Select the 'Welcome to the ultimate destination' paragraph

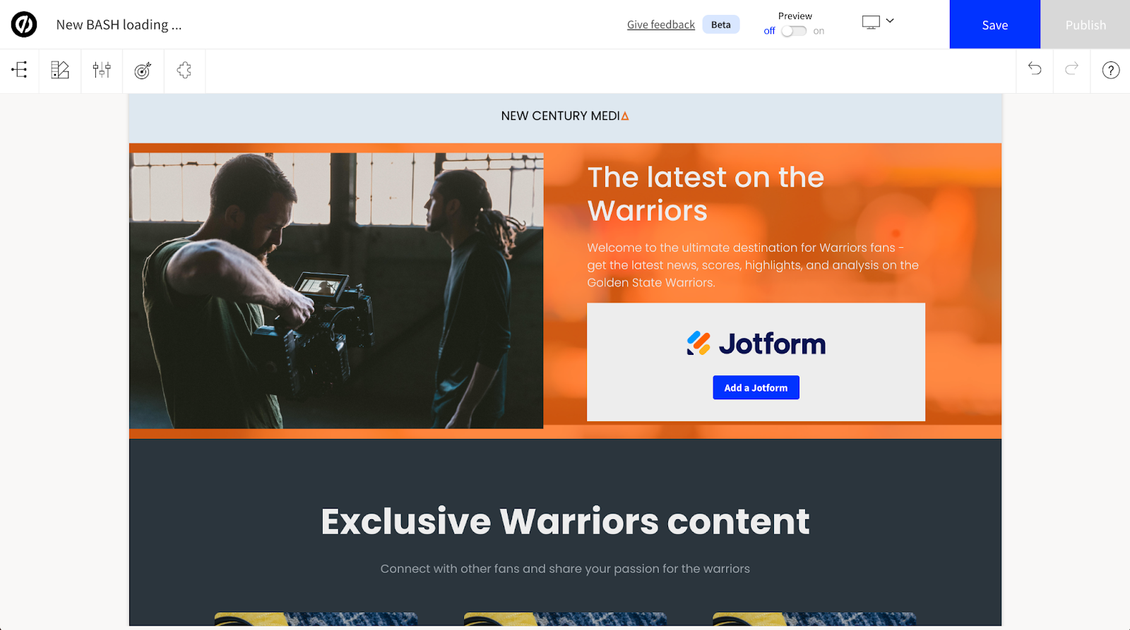(x=753, y=265)
